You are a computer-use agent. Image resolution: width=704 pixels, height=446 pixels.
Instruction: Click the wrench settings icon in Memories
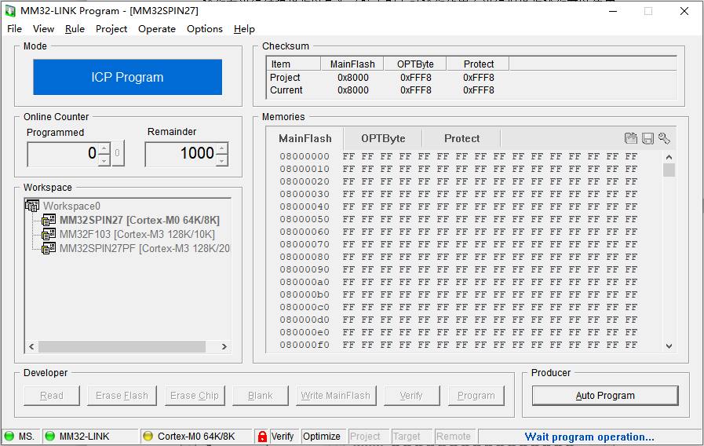664,138
